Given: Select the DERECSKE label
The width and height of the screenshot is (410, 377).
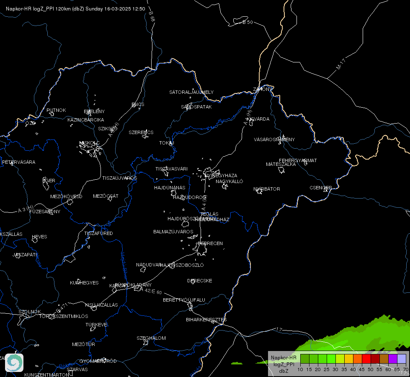Looking at the screenshot, I should 199,281.
